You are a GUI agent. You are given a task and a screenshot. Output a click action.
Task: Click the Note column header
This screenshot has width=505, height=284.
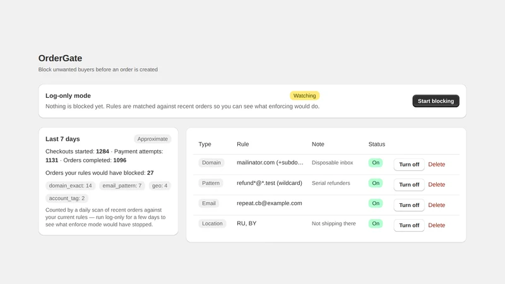coord(318,145)
